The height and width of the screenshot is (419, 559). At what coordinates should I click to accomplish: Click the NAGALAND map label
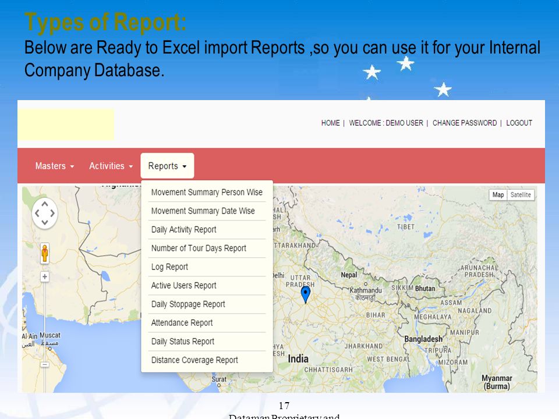point(475,311)
